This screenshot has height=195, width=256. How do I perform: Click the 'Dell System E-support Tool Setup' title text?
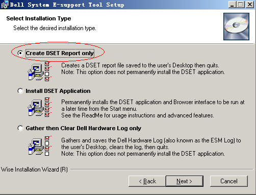[x=67, y=5]
